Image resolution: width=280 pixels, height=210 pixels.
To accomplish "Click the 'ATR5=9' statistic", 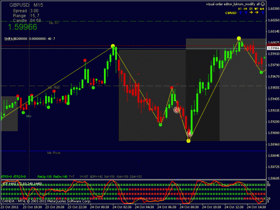I will coord(6,176).
